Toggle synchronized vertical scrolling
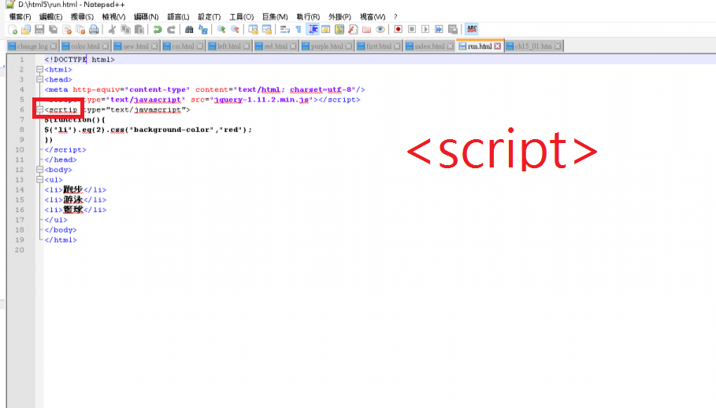 click(x=254, y=30)
